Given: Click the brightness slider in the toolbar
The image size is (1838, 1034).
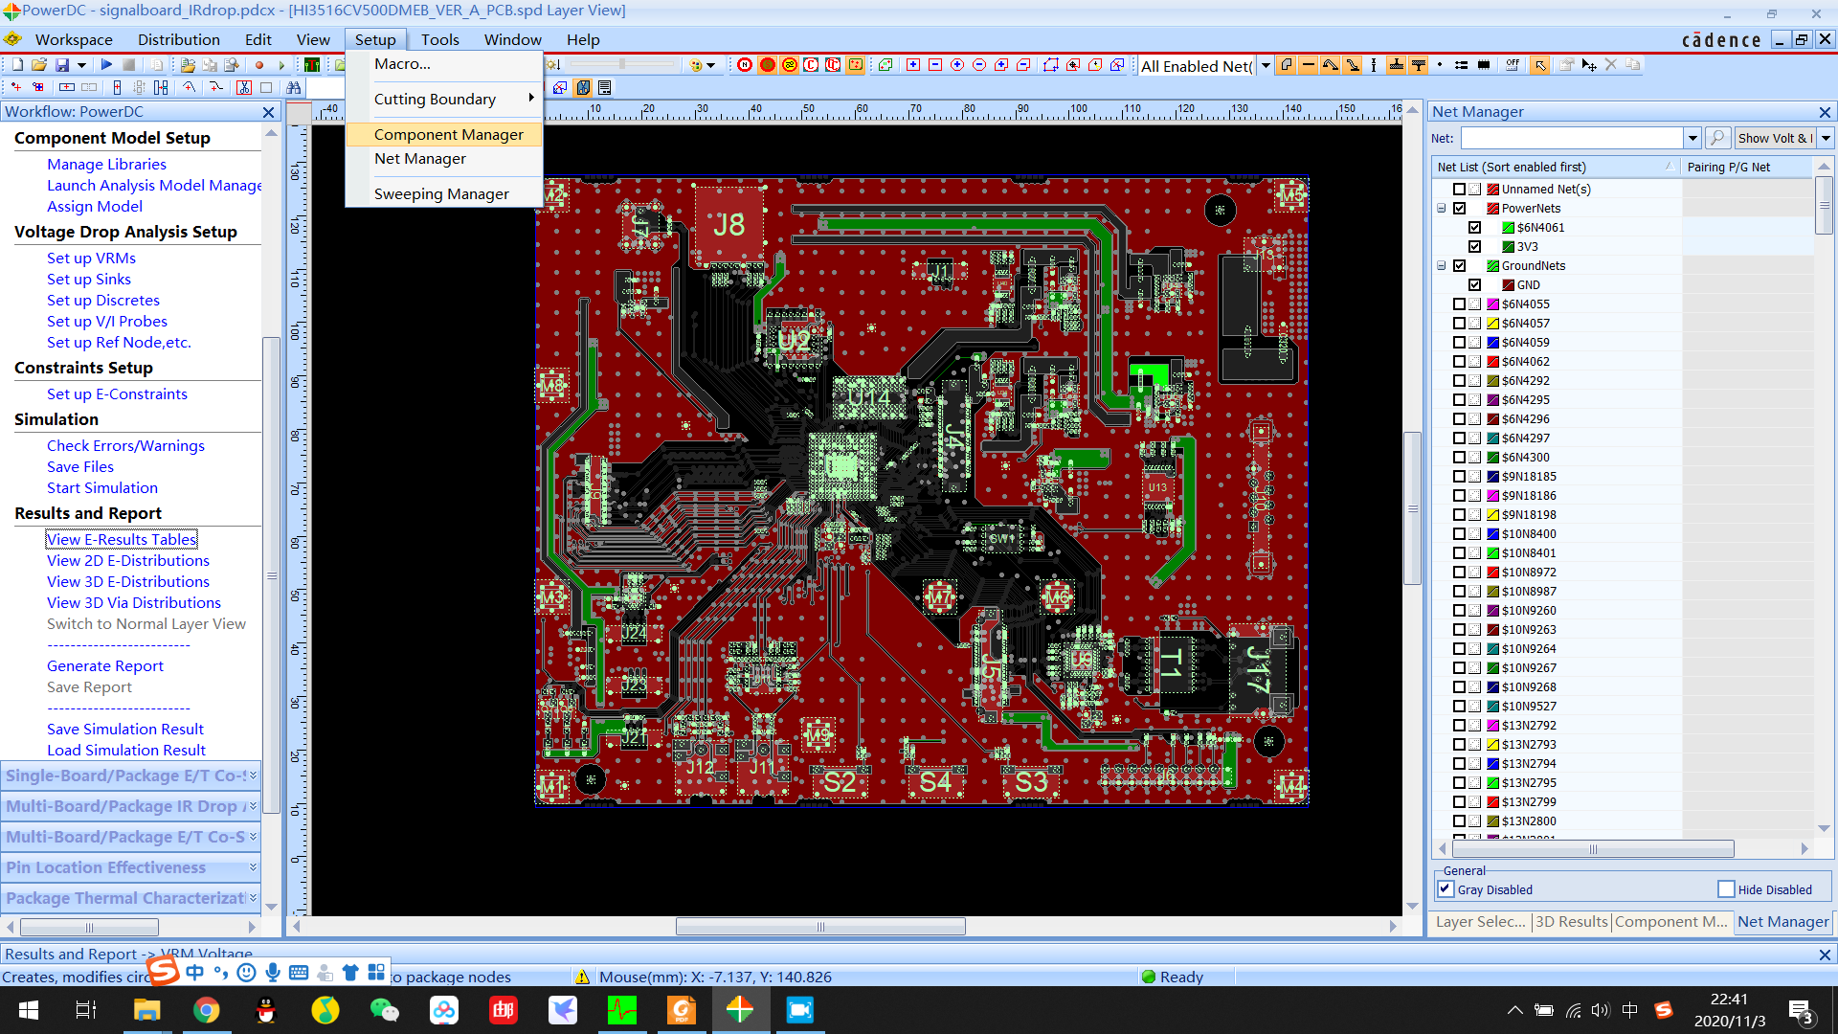Looking at the screenshot, I should point(622,65).
